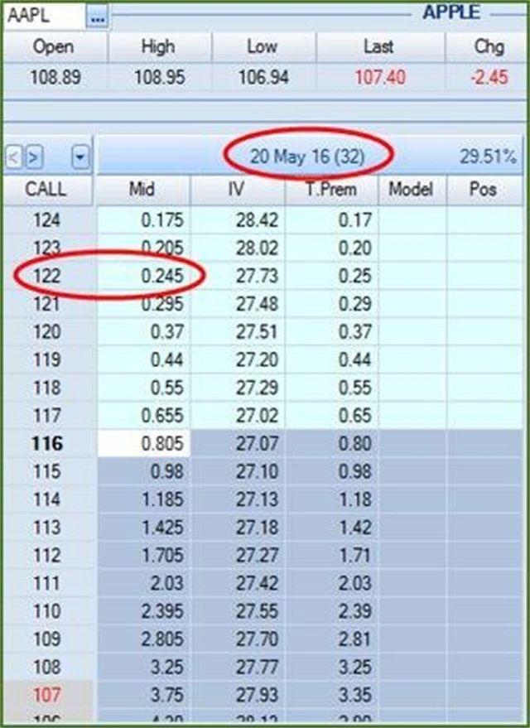Expand the 20 May 16 expiration header
Screen dimensions: 530x728
pyautogui.click(x=308, y=155)
